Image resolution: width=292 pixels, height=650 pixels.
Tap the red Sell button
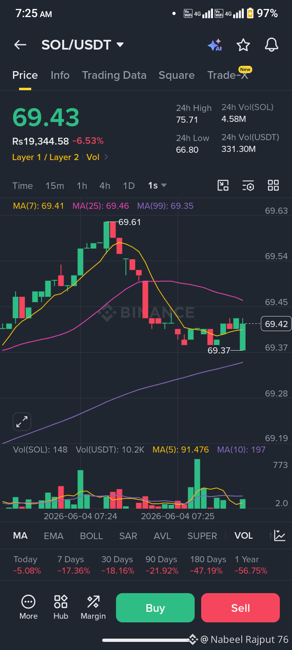[240, 608]
